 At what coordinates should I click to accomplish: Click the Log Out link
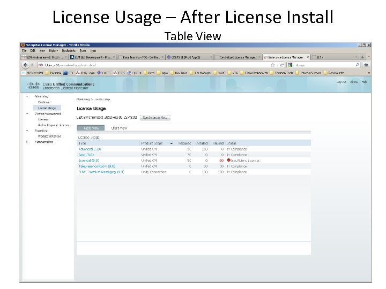pyautogui.click(x=341, y=82)
